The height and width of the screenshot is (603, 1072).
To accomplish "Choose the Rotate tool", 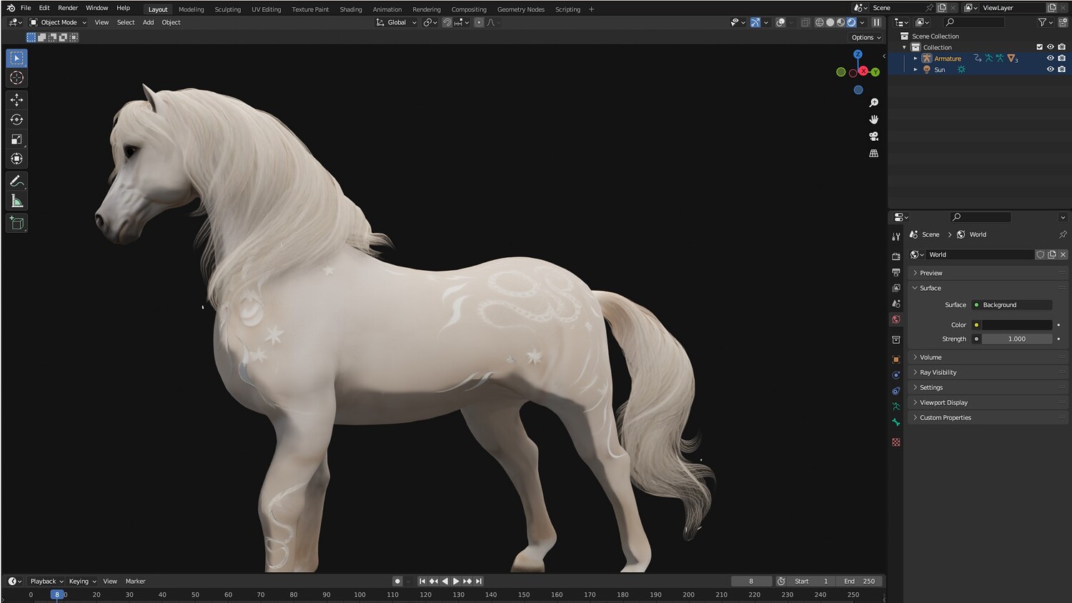I will [17, 120].
